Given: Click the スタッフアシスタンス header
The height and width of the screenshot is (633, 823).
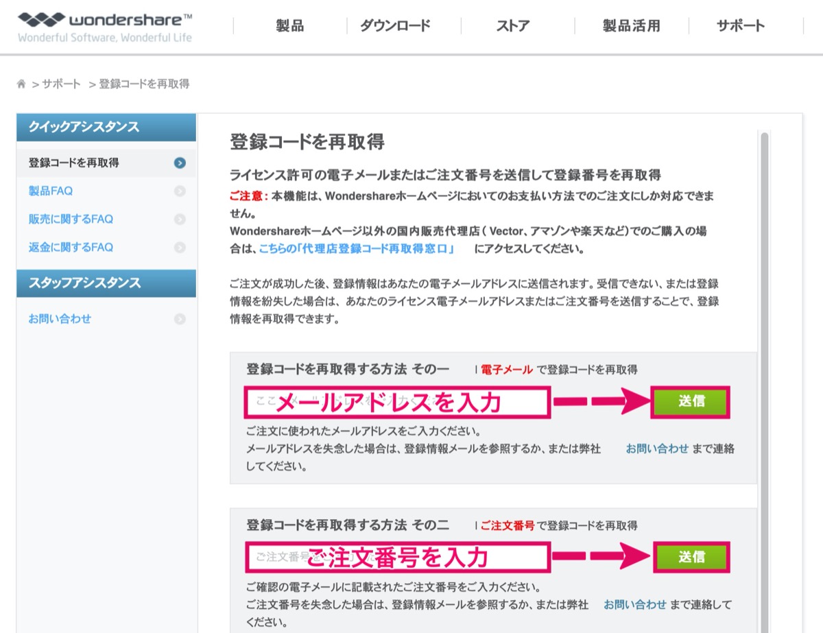Looking at the screenshot, I should click(x=106, y=283).
